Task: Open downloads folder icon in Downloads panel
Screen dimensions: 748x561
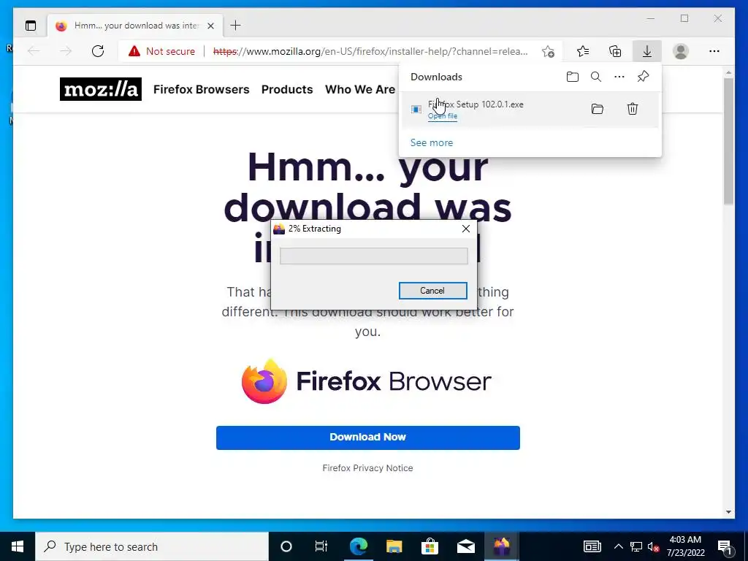Action: coord(573,77)
